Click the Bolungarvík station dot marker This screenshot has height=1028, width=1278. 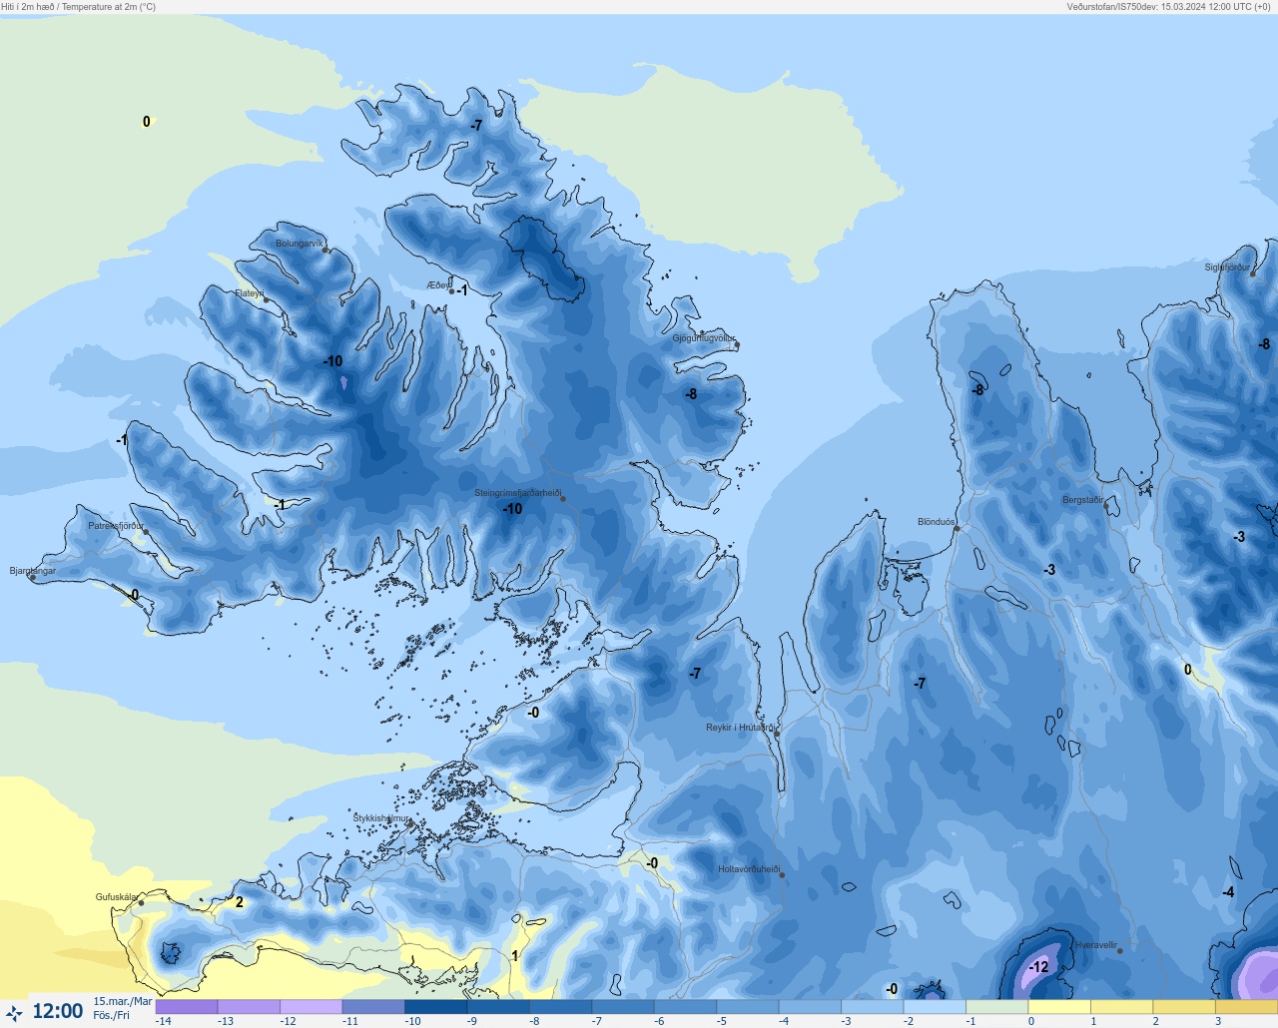326,251
